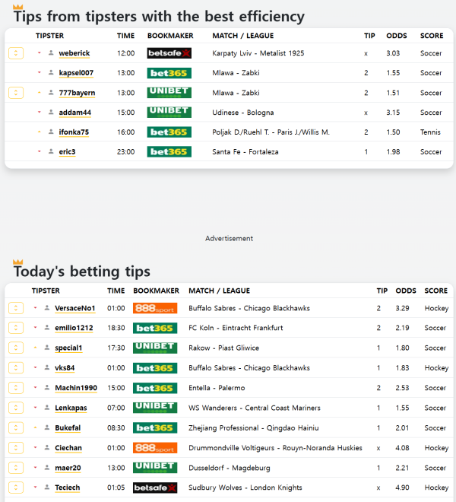The image size is (456, 502).
Task: Click the yellow up arrow beside special1
Action: [x=36, y=348]
